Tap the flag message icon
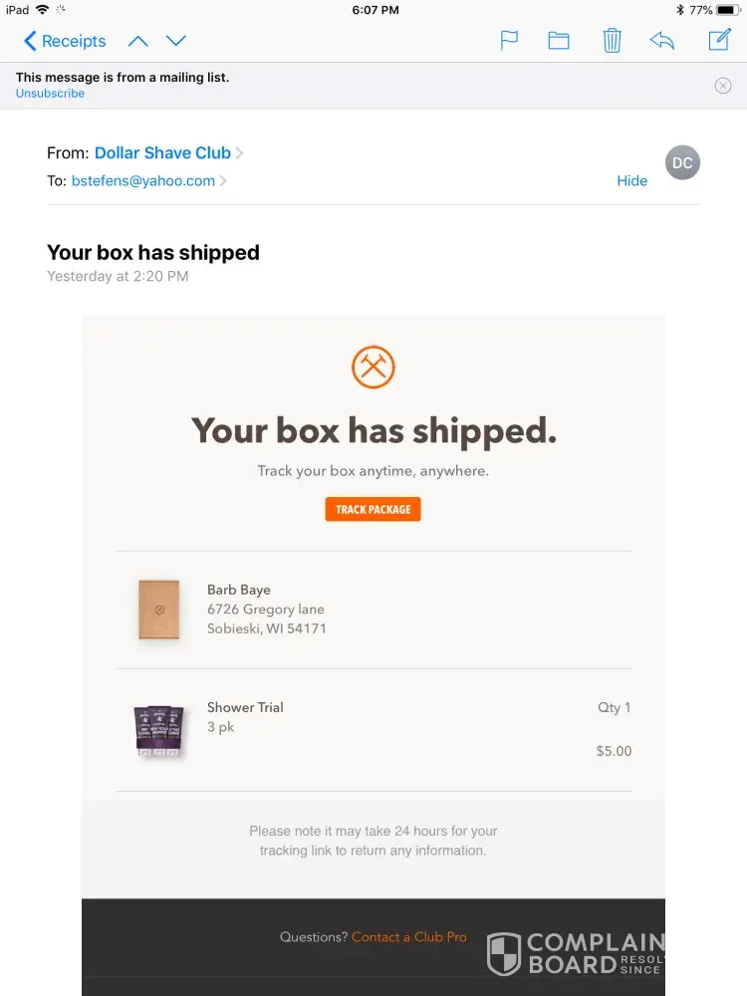 [509, 41]
